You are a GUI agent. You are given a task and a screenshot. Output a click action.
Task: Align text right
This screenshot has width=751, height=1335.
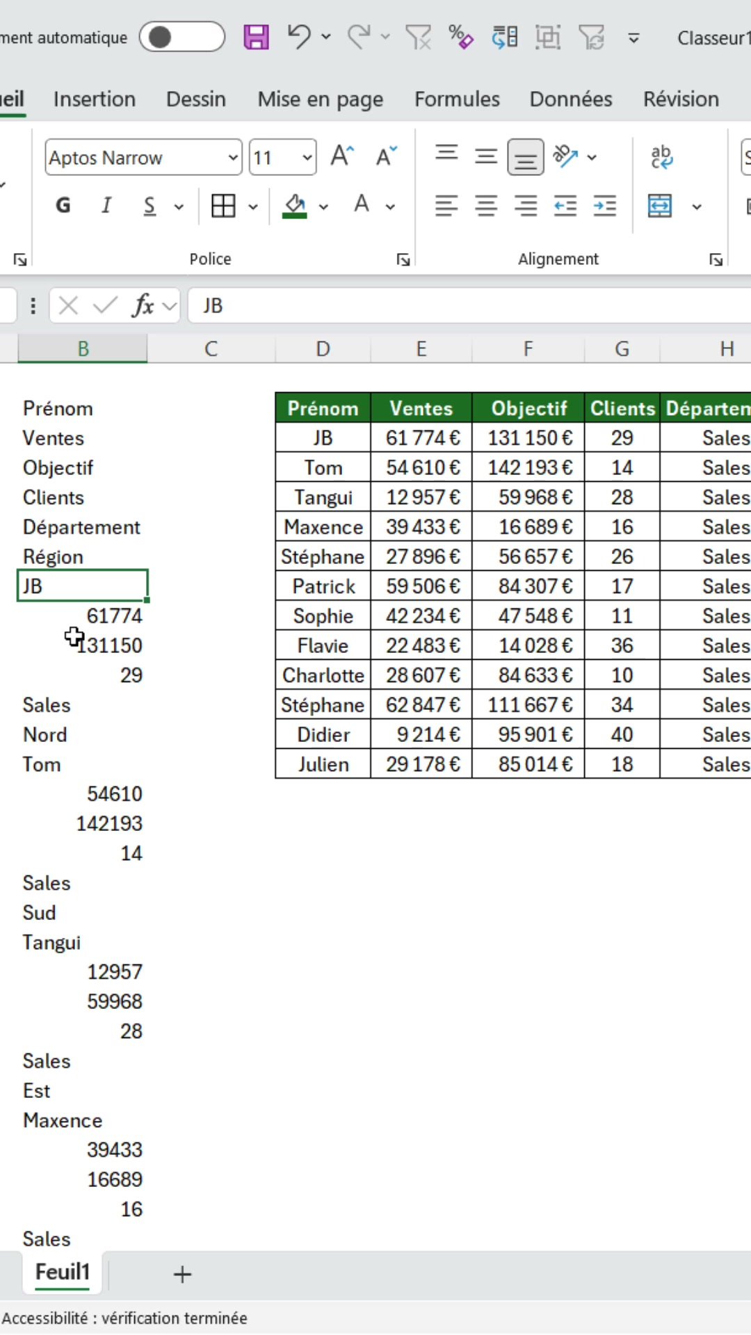click(x=526, y=206)
